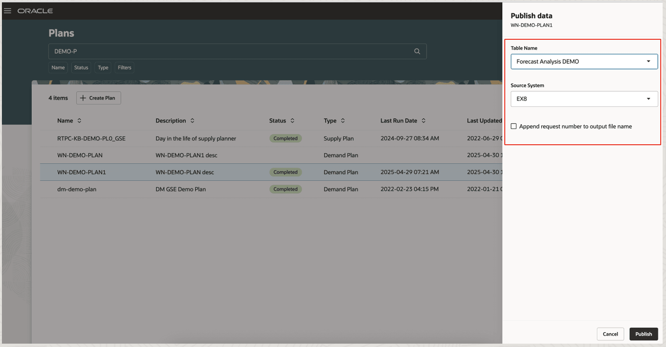Select the WN-DEMO-PLAN1 plan name
Viewport: 666px width, 347px height.
(x=82, y=172)
